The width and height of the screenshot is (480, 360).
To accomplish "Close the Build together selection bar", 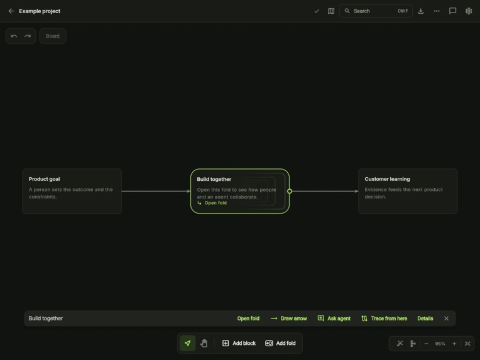I will [x=446, y=319].
